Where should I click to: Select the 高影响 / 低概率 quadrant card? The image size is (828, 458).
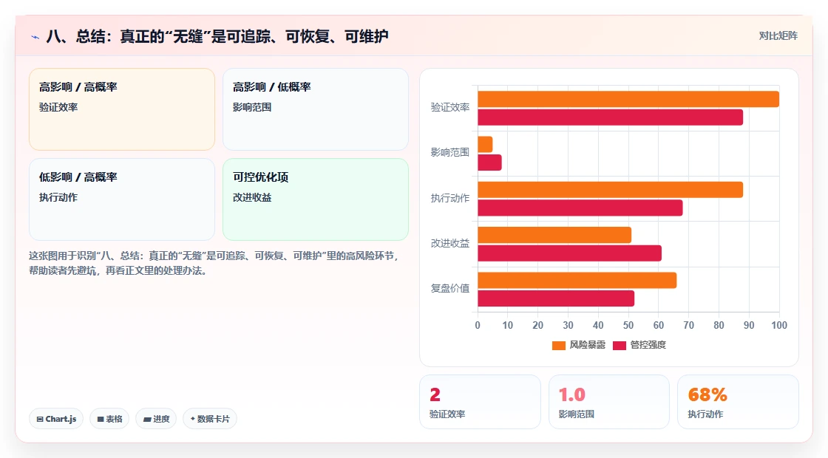316,109
